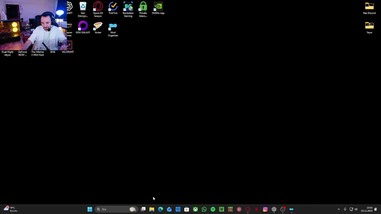Open the clock showing 15:05 and 23.11.2025
Screen dimensions: 381x214
[x=367, y=209]
